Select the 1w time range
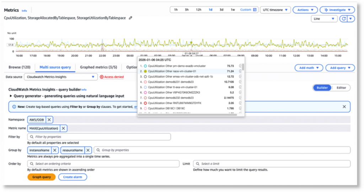 coord(232,10)
